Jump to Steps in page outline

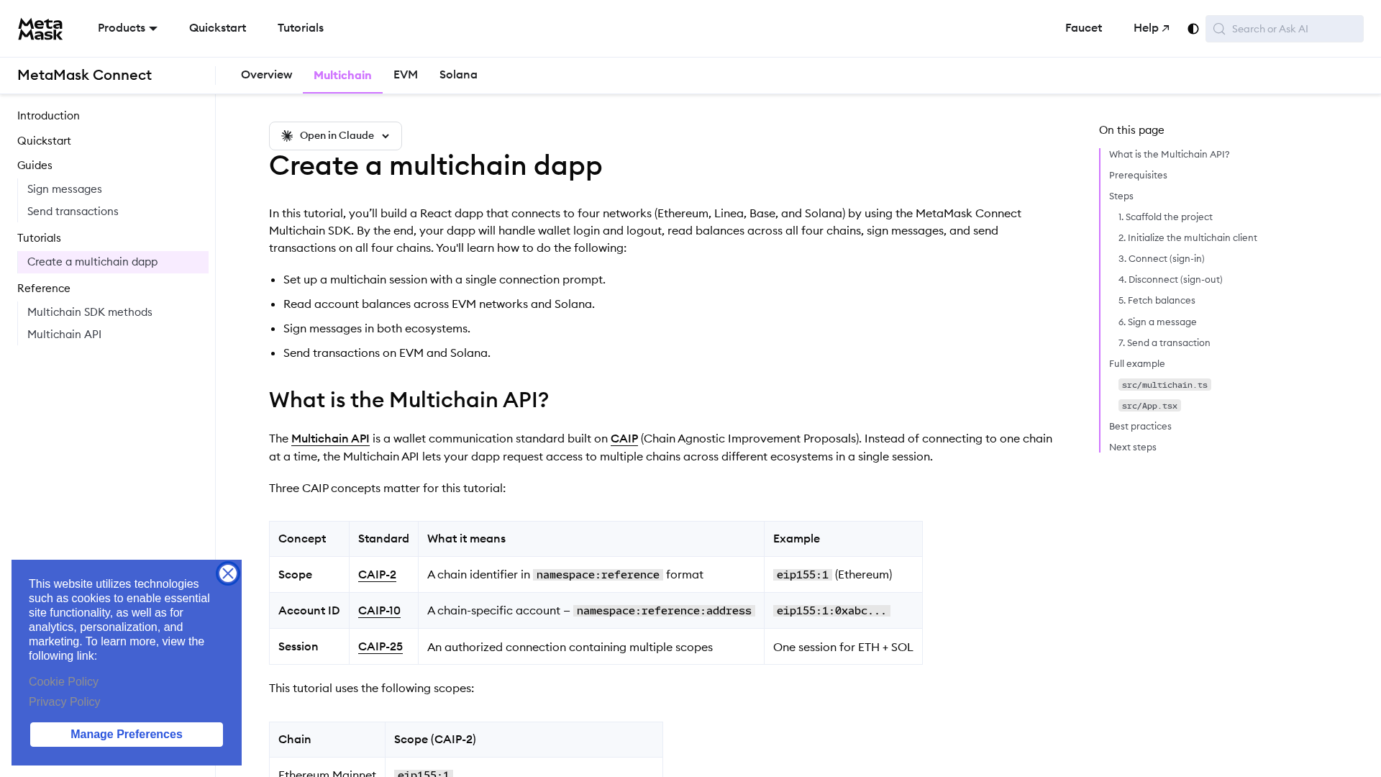coord(1121,196)
